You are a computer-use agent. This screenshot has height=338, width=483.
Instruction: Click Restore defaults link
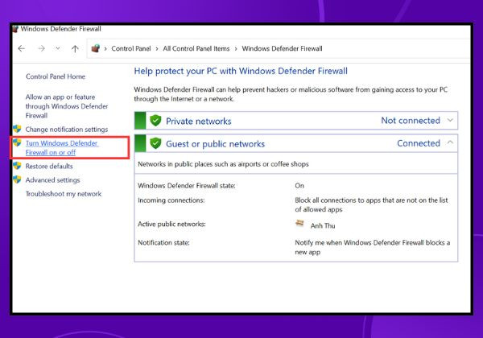pyautogui.click(x=49, y=167)
